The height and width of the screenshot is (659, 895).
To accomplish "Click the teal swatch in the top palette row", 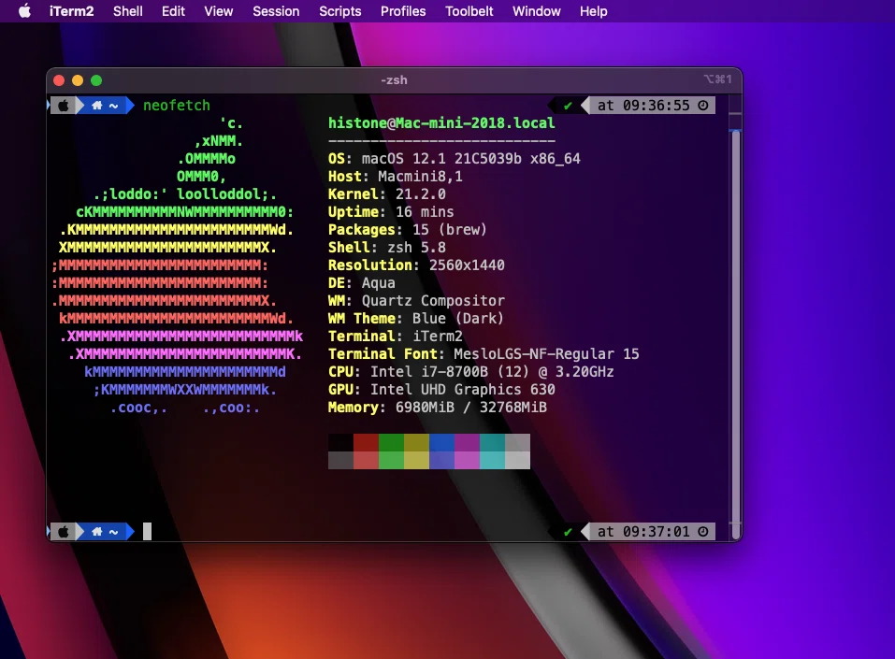I will point(492,443).
